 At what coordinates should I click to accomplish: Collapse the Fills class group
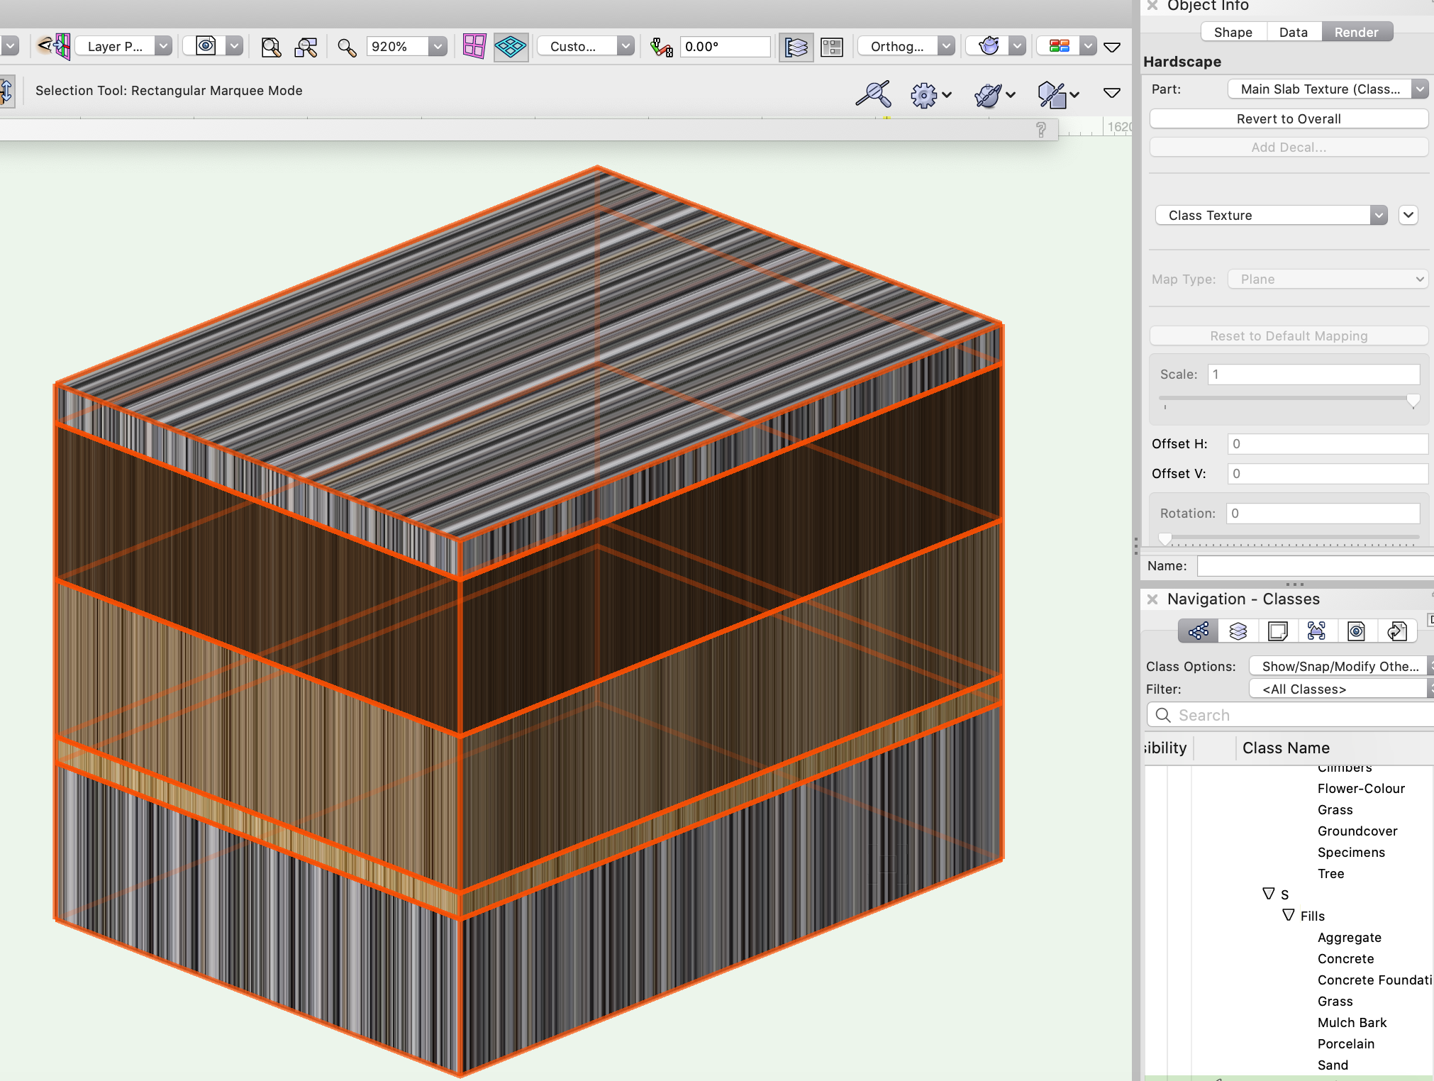pyautogui.click(x=1289, y=915)
